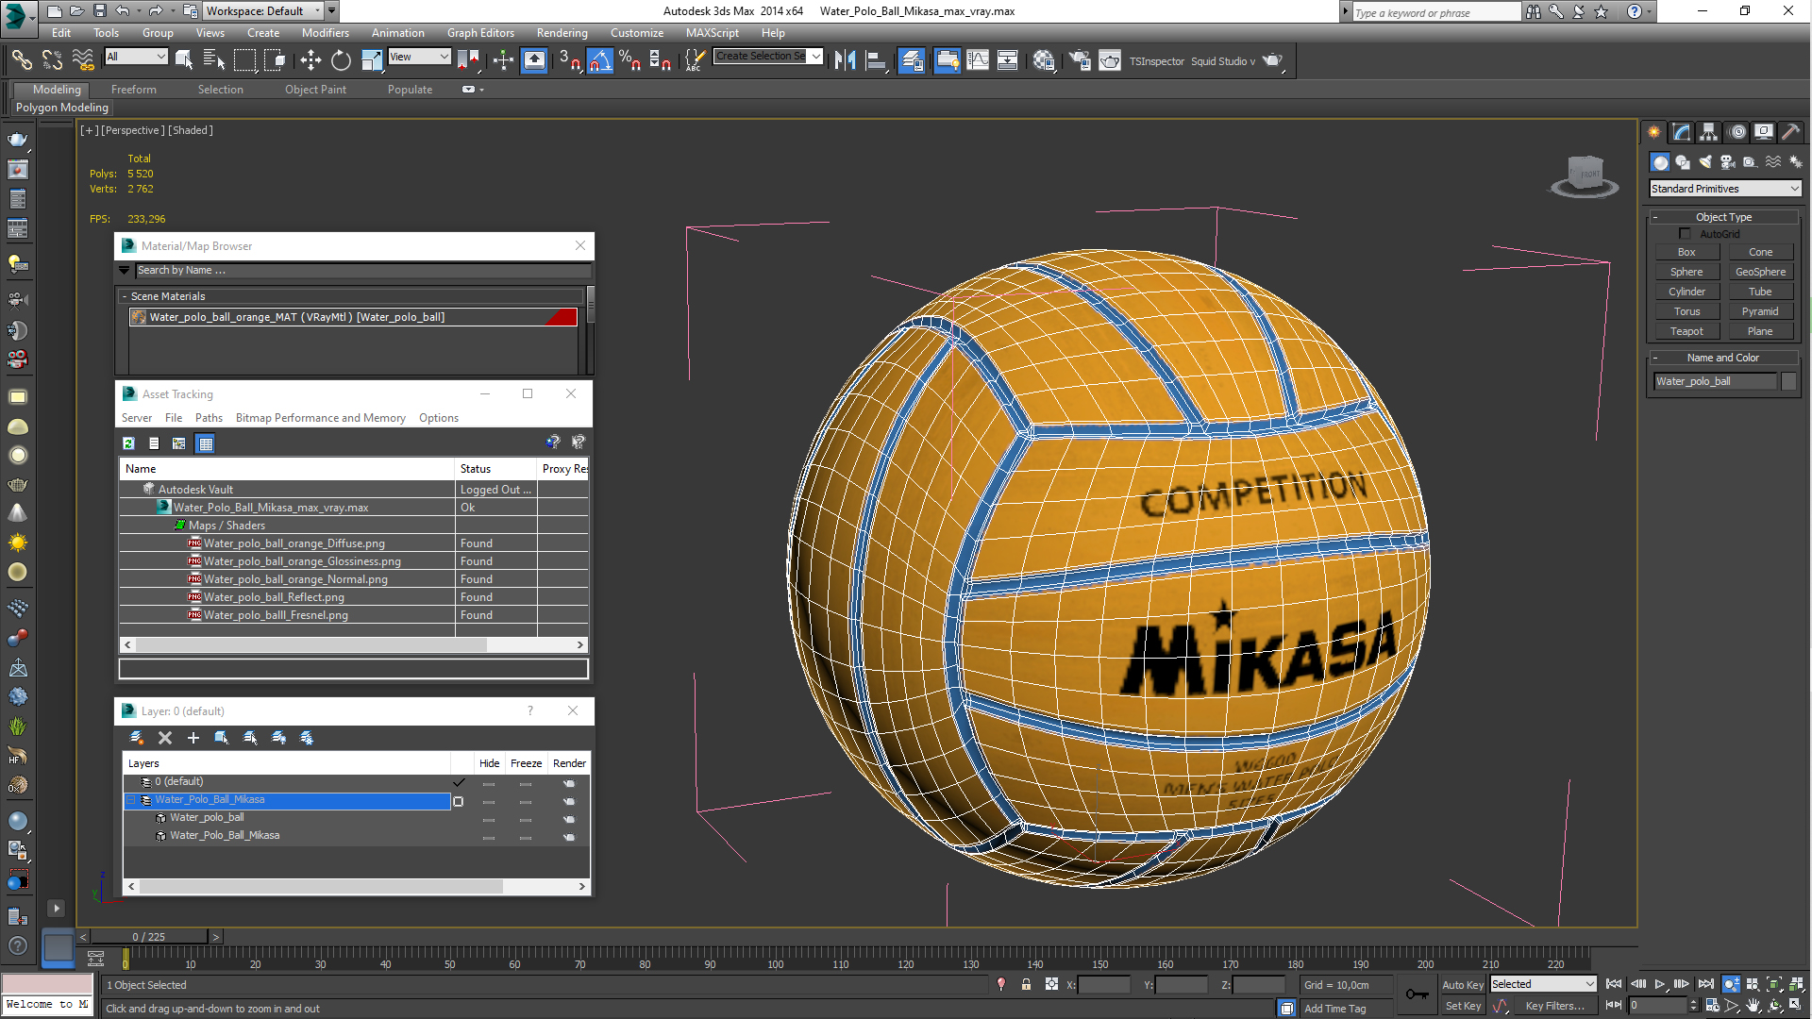Click the Cylinder primitive button
This screenshot has height=1019, width=1812.
pos(1686,292)
